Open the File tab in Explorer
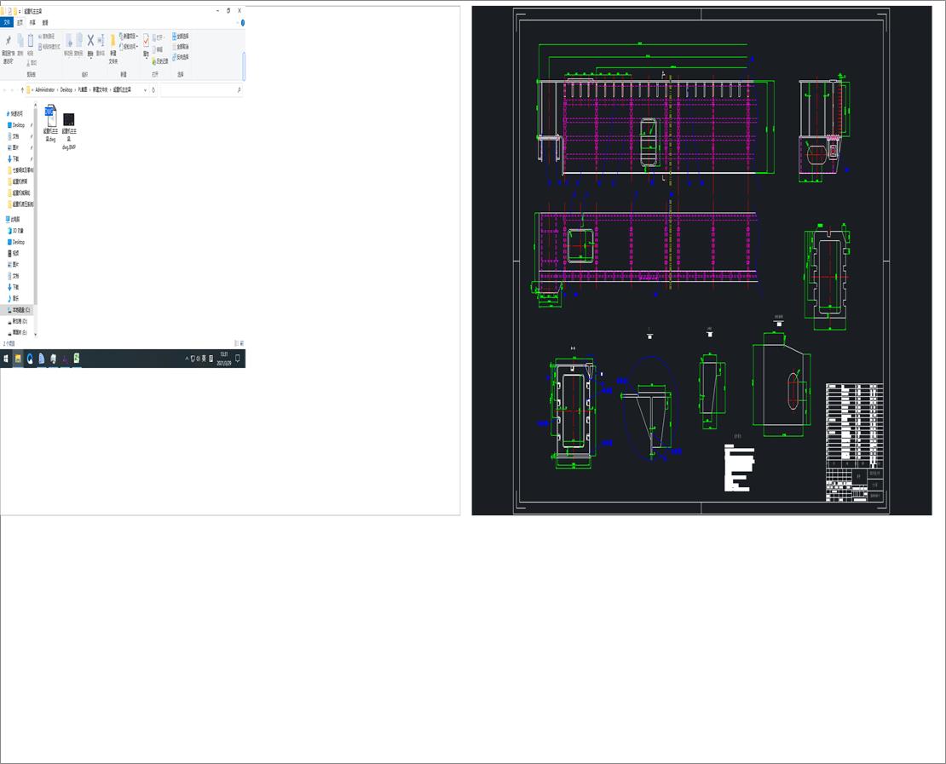This screenshot has height=764, width=946. [7, 22]
